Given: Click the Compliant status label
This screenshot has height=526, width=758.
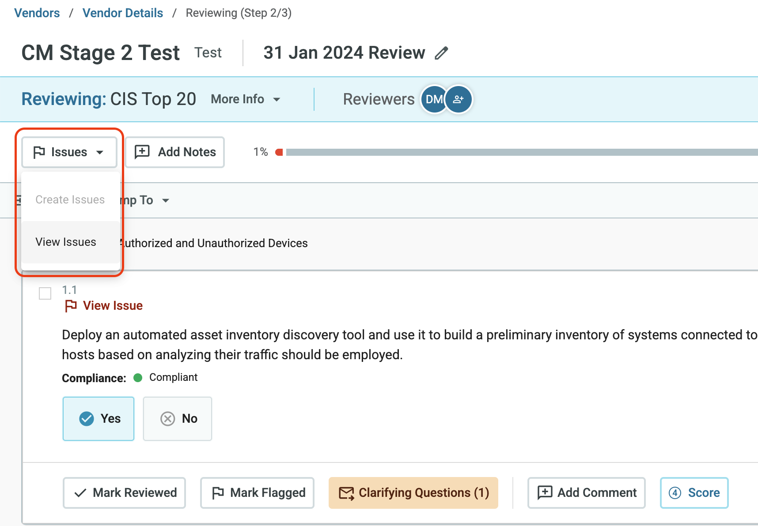Looking at the screenshot, I should 173,378.
